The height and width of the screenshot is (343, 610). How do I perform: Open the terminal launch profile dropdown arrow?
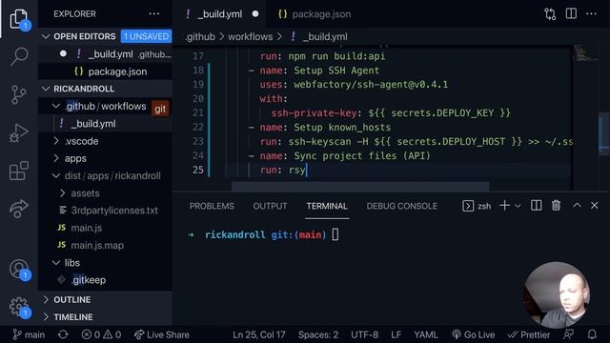pyautogui.click(x=518, y=206)
